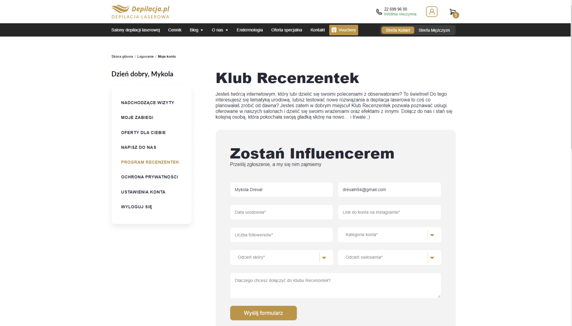Expand the Blog dropdown menu
The height and width of the screenshot is (326, 572).
196,30
